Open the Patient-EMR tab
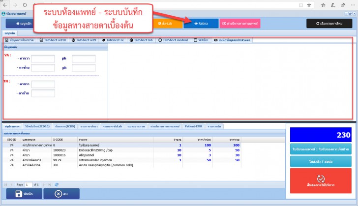 (193, 126)
